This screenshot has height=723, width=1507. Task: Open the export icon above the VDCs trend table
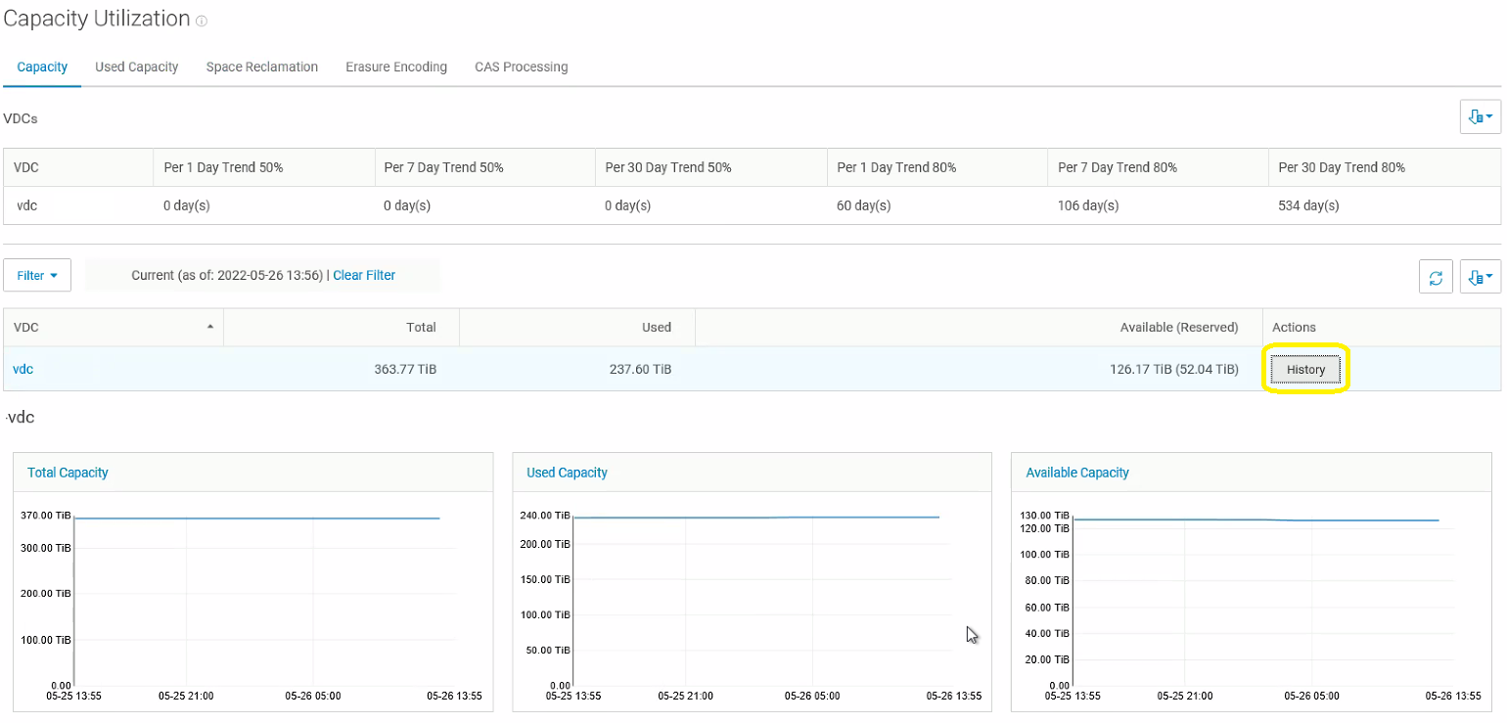click(x=1480, y=116)
